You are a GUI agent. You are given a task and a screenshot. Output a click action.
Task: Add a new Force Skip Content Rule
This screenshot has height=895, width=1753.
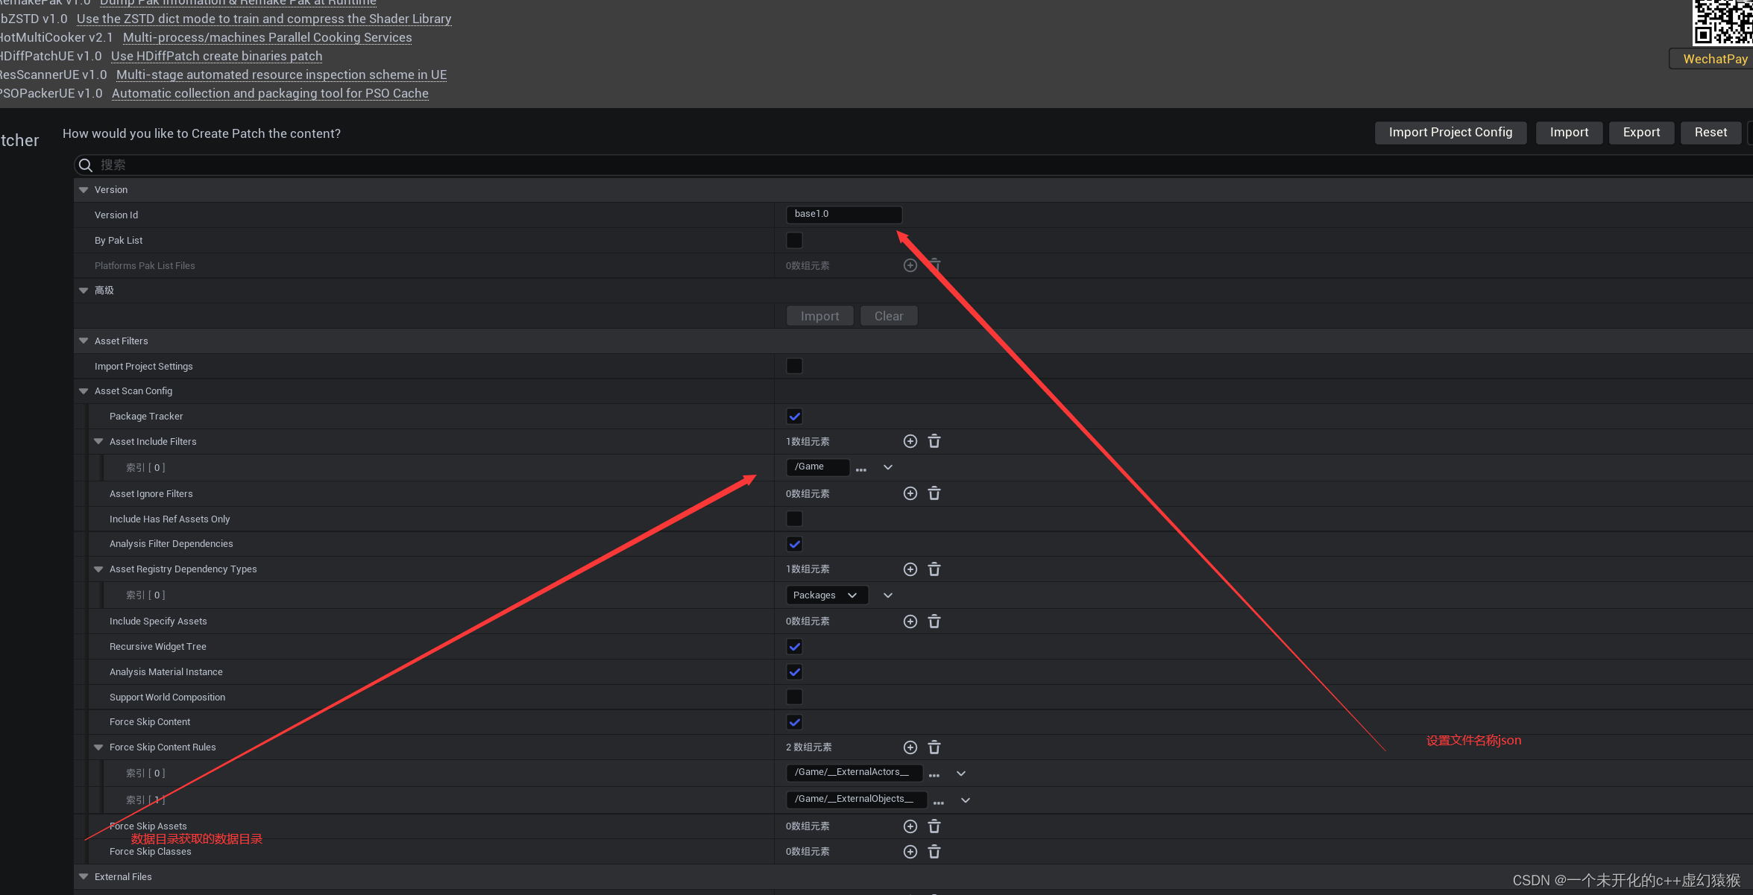pos(910,747)
